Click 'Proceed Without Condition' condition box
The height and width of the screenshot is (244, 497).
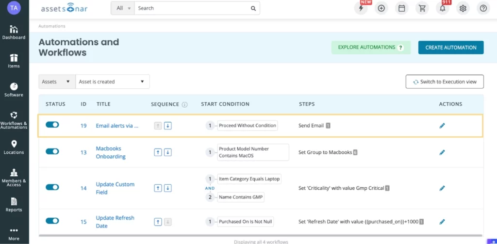(x=248, y=126)
